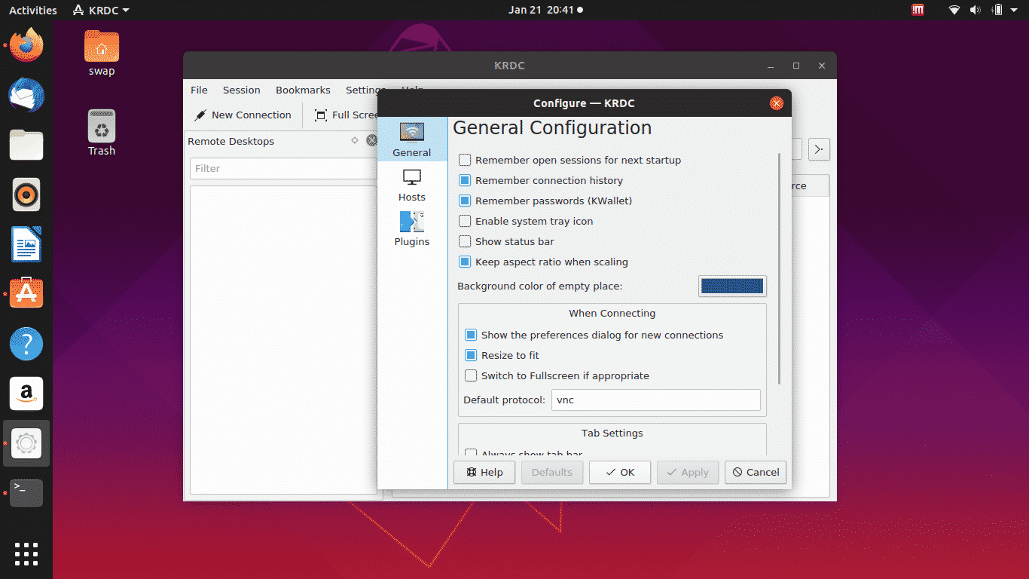The height and width of the screenshot is (579, 1029).
Task: Enable system tray icon checkbox
Action: 465,221
